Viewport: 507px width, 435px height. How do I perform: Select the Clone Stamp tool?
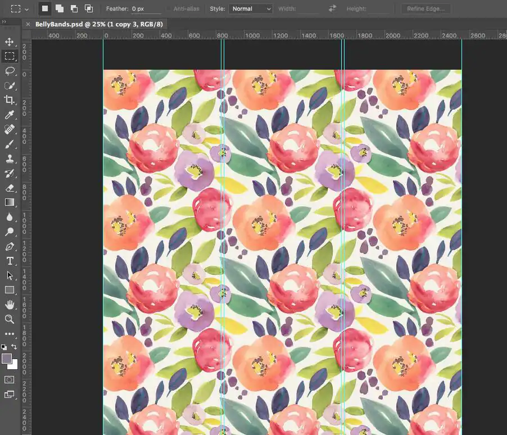click(x=10, y=159)
